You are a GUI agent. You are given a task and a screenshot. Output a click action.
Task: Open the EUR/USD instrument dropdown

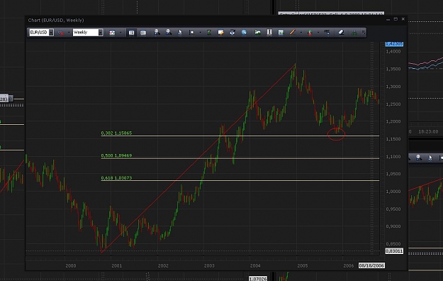(x=51, y=33)
